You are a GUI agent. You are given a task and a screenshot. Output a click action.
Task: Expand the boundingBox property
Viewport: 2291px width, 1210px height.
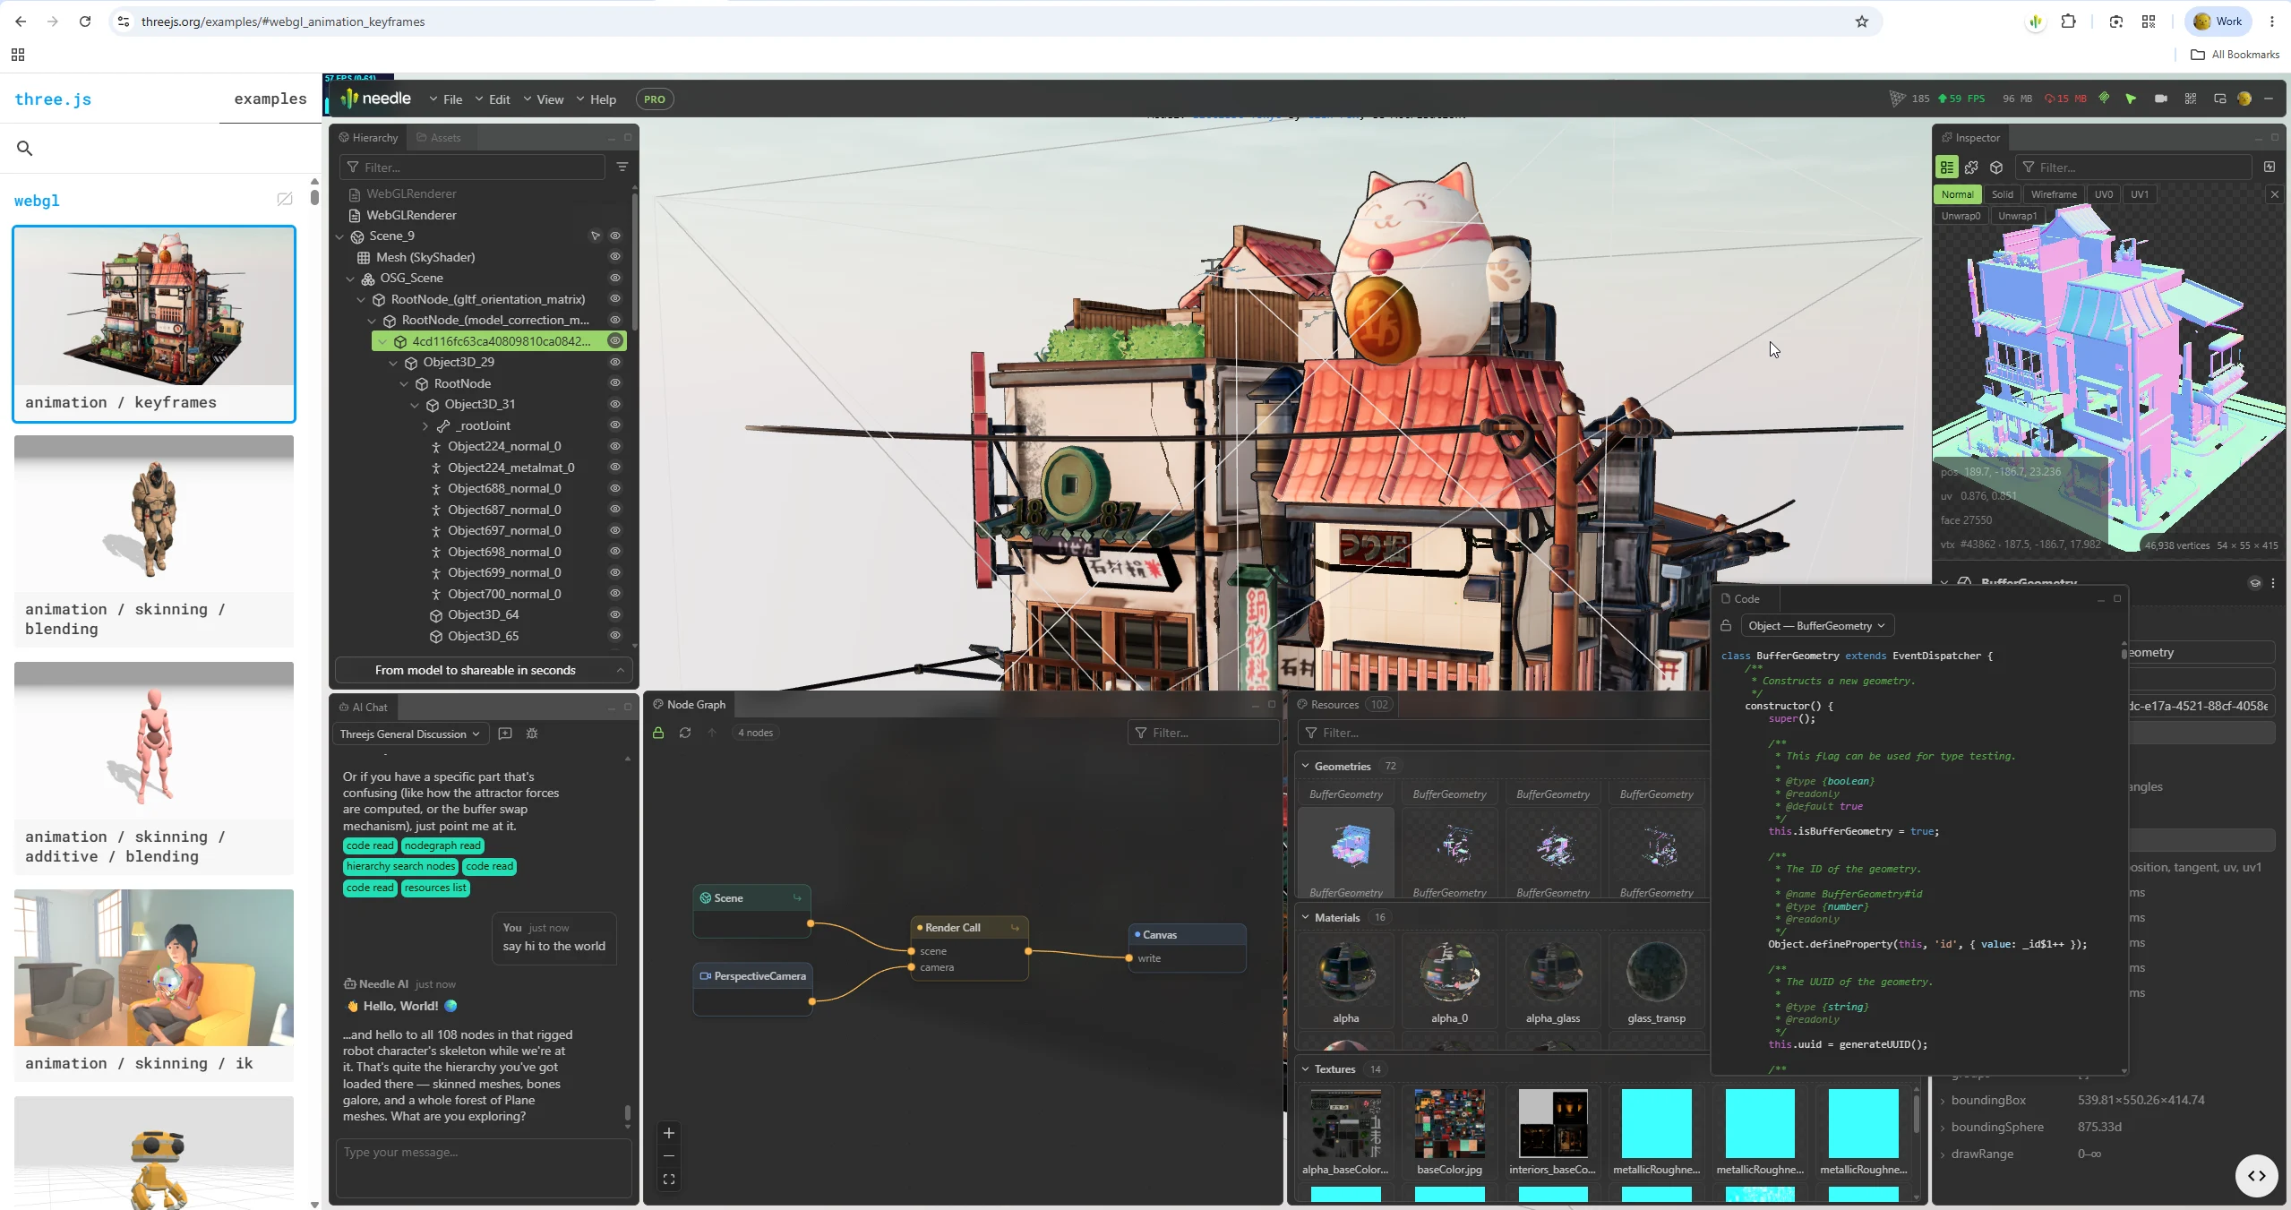pos(1943,1101)
